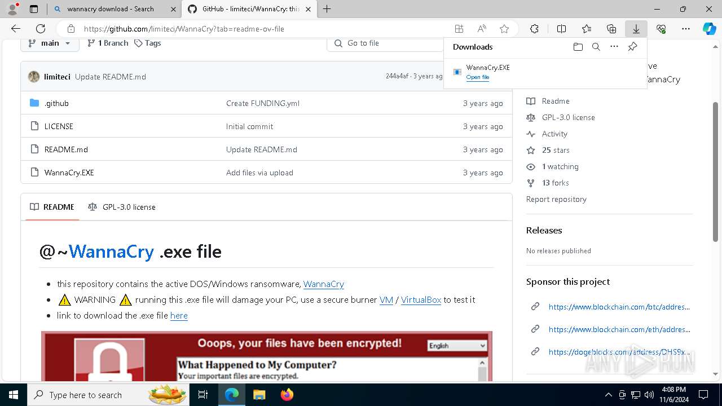Go back to the previous page

click(16, 29)
